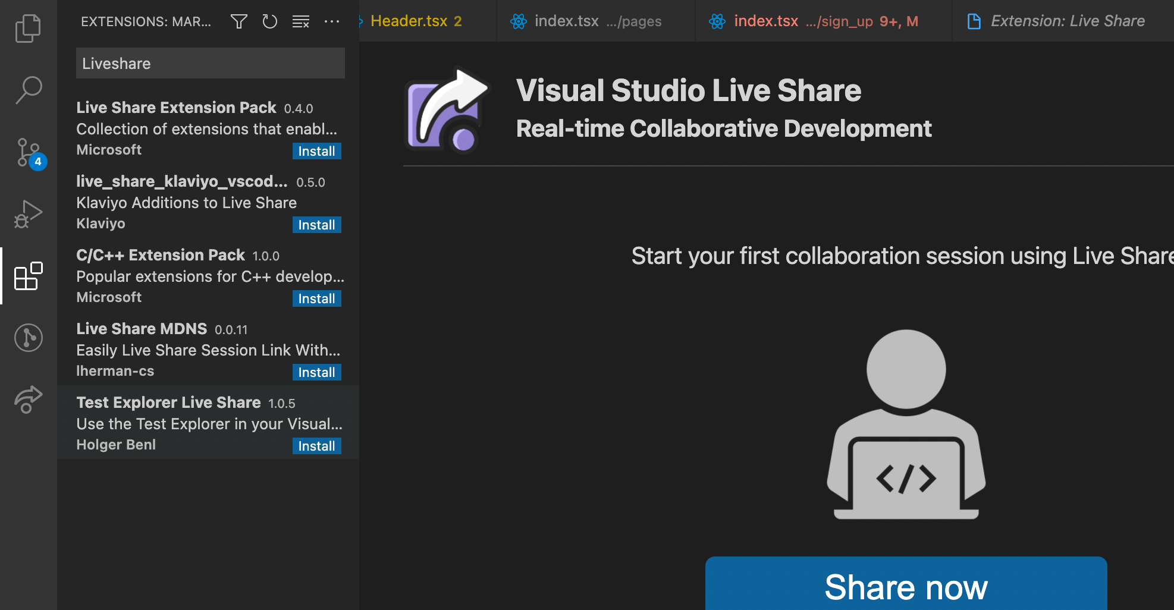1174x610 pixels.
Task: Open the Explorer files view
Action: coord(28,29)
